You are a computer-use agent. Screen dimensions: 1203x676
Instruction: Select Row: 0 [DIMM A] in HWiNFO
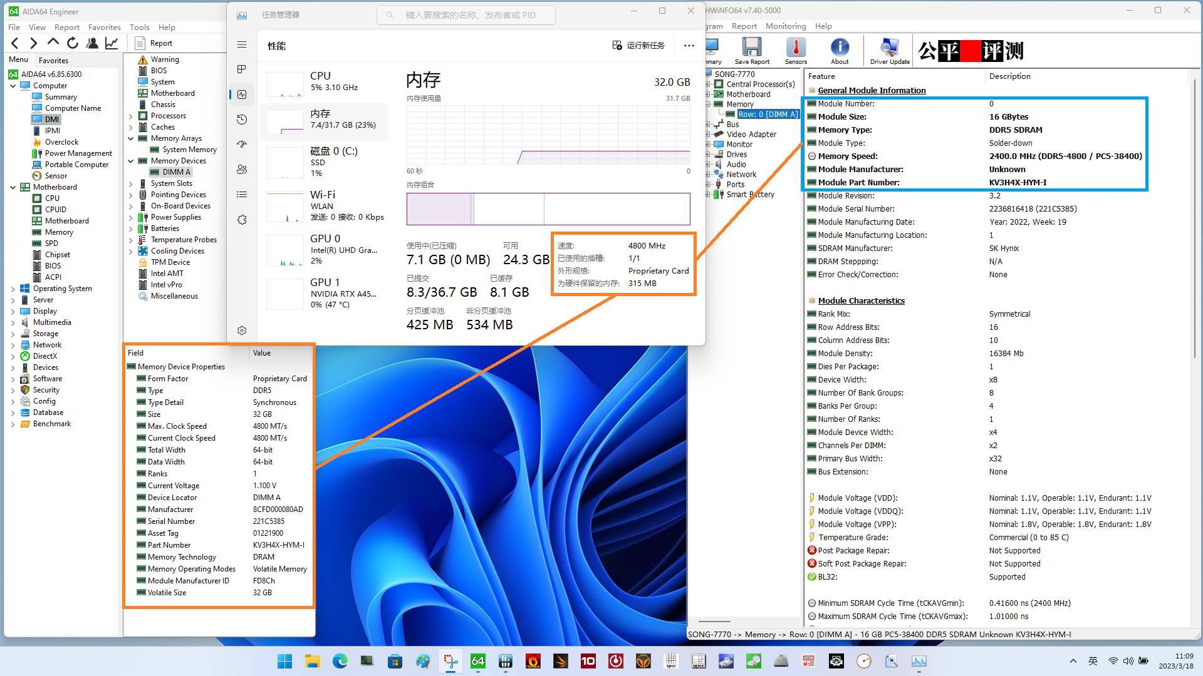pyautogui.click(x=768, y=115)
